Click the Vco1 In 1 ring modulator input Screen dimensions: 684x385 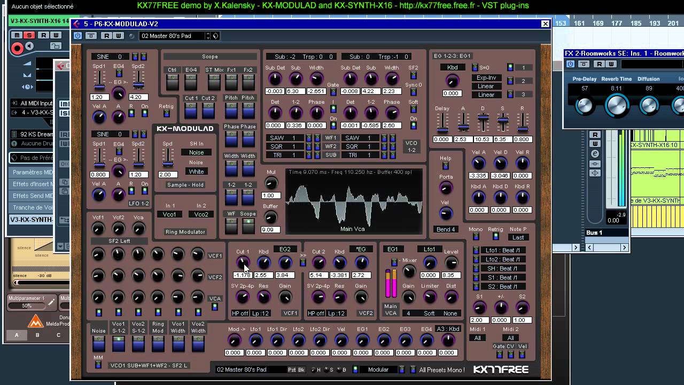click(x=169, y=214)
